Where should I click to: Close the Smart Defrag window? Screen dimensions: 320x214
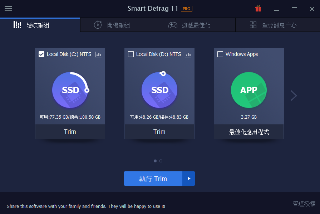312,9
